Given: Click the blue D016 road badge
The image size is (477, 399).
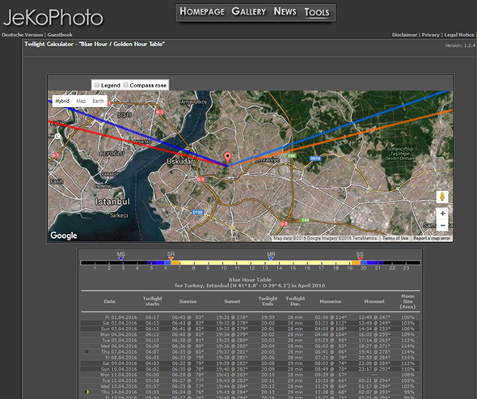Looking at the screenshot, I should [315, 159].
